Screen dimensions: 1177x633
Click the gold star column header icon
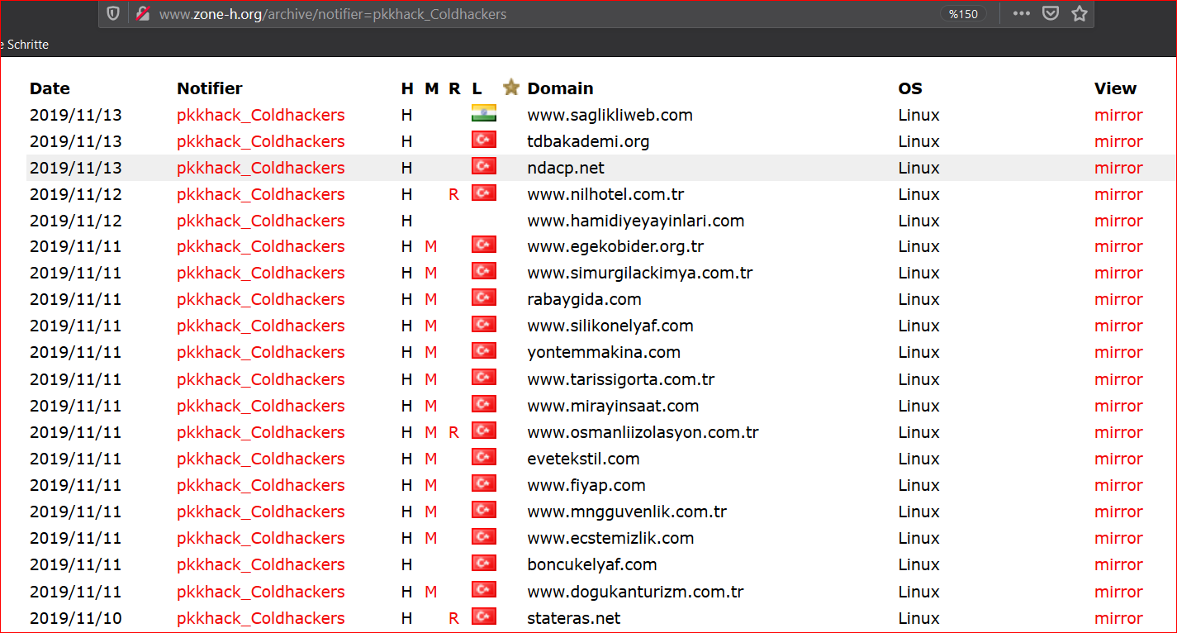click(x=511, y=88)
